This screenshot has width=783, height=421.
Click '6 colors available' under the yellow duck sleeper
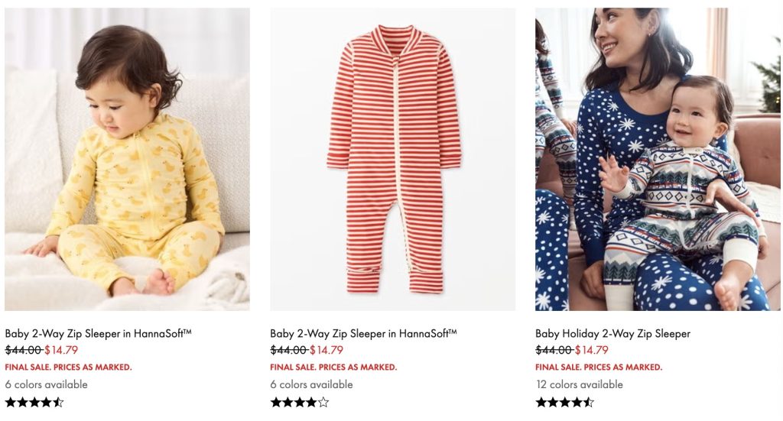point(46,384)
